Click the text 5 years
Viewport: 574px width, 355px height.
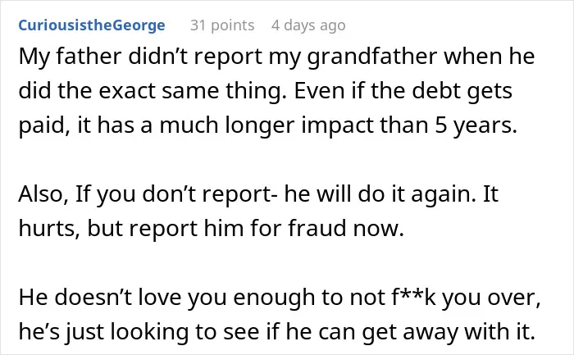coord(476,125)
